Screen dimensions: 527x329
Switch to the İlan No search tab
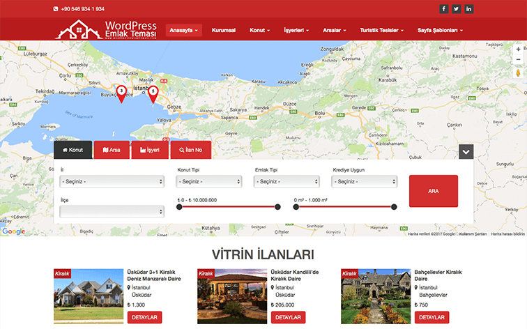191,150
